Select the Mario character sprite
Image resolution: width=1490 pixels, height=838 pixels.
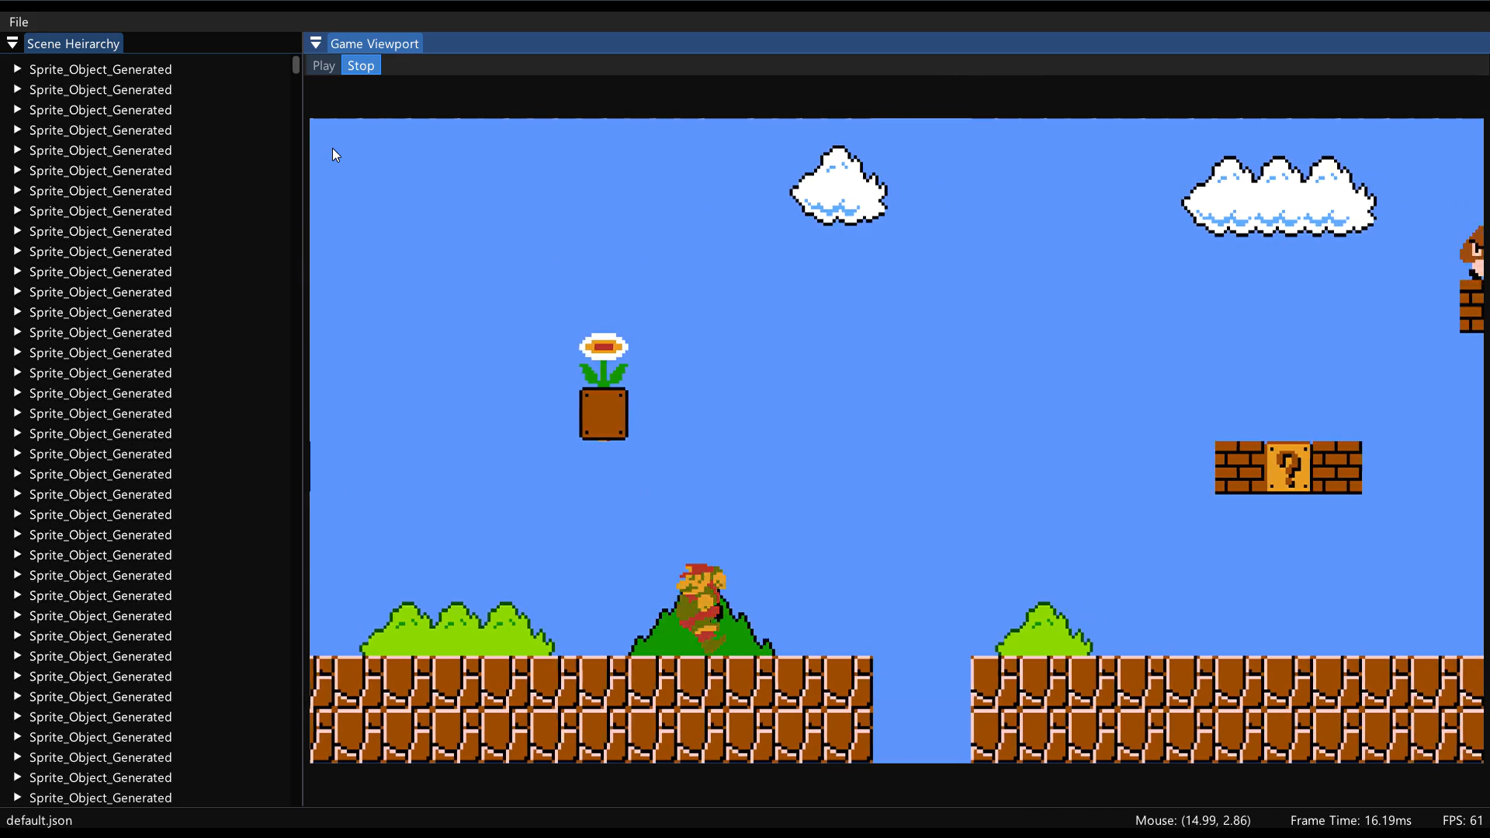tap(702, 607)
